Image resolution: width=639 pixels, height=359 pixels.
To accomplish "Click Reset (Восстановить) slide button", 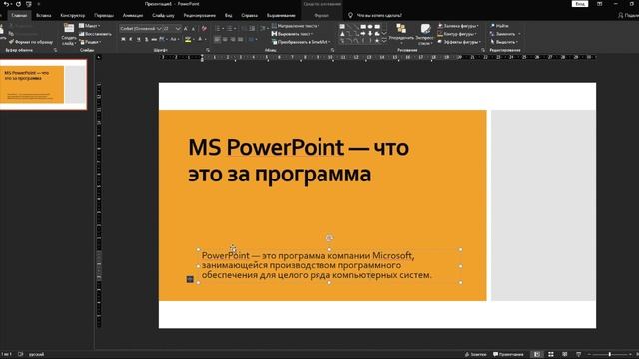I will [95, 34].
